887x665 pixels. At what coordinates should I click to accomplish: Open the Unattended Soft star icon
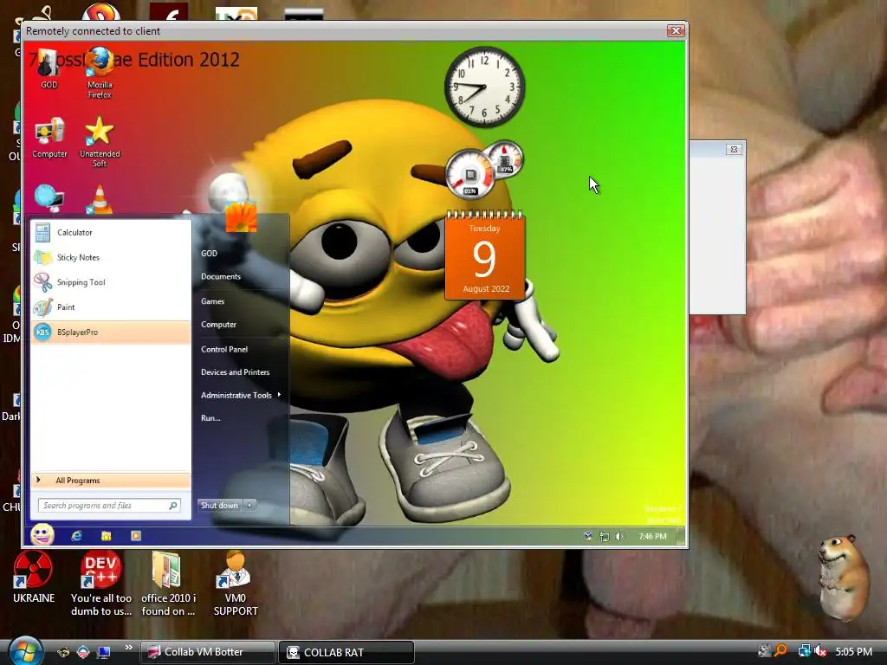(x=100, y=142)
